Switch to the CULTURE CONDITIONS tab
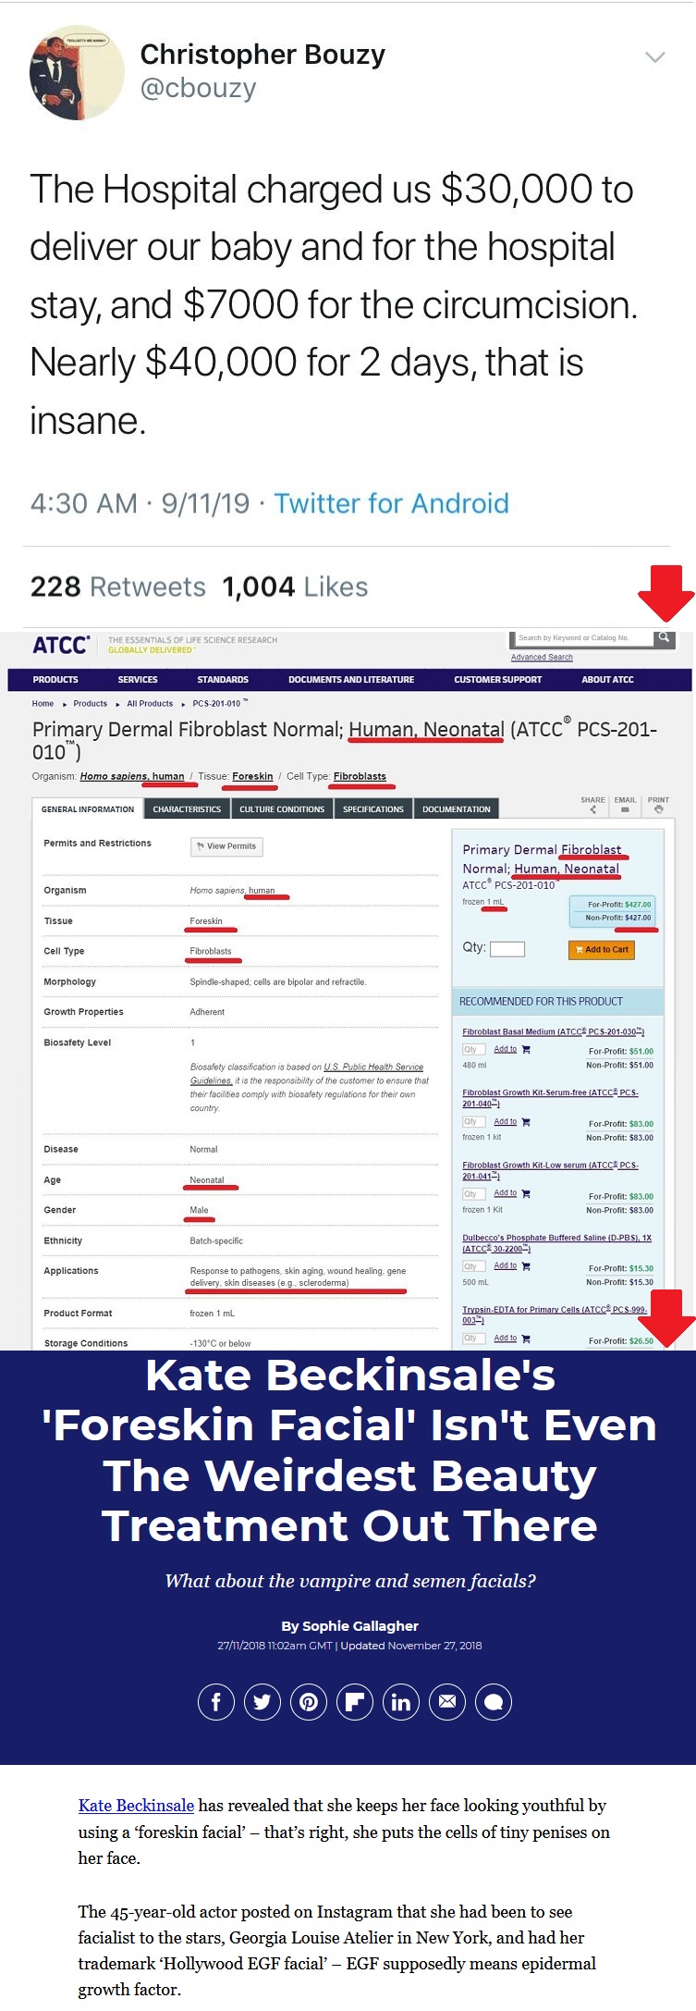Viewport: 696px width, 2011px height. (282, 809)
